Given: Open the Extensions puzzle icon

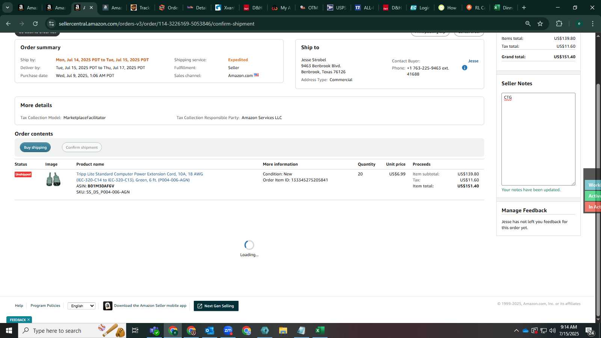Looking at the screenshot, I should pos(559,24).
